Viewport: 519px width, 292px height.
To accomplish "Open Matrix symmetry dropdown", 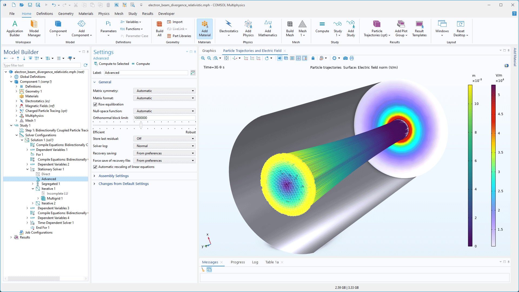I will (164, 91).
